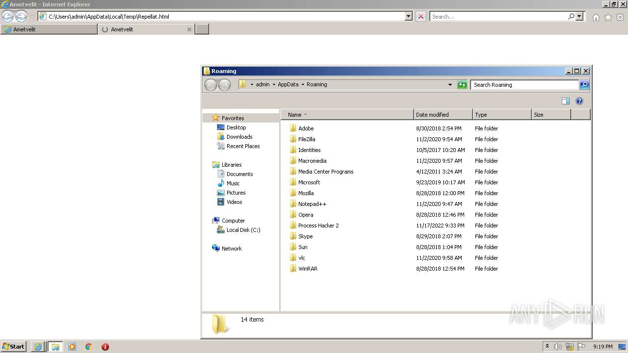
Task: Expand the arrow before admin in the breadcrumb
Action: click(252, 85)
